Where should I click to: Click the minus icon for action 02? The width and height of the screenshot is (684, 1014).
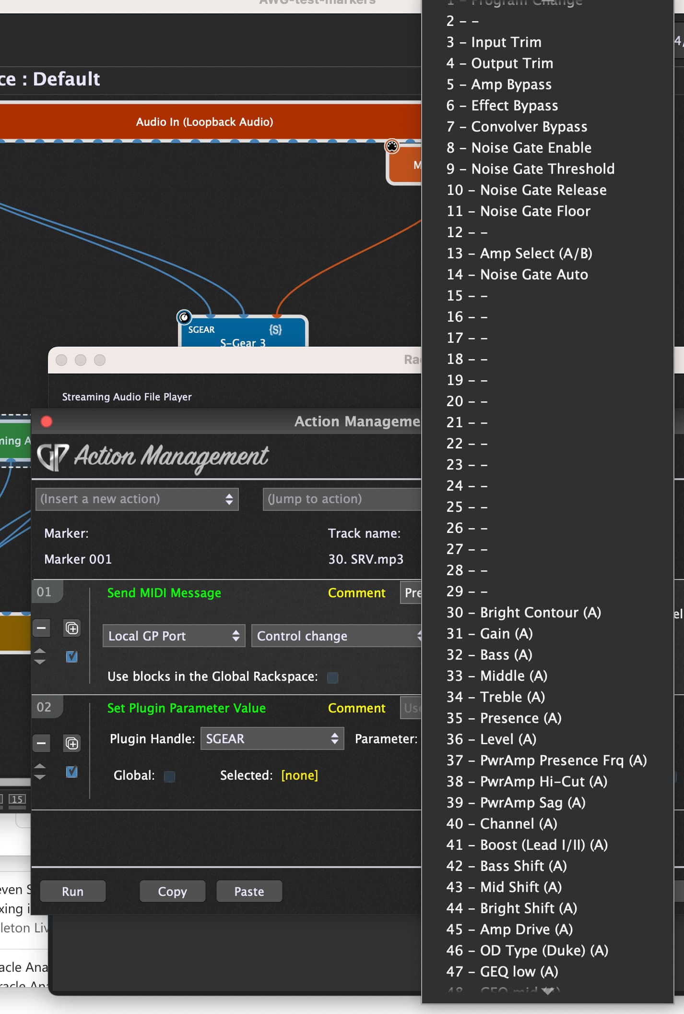[41, 743]
